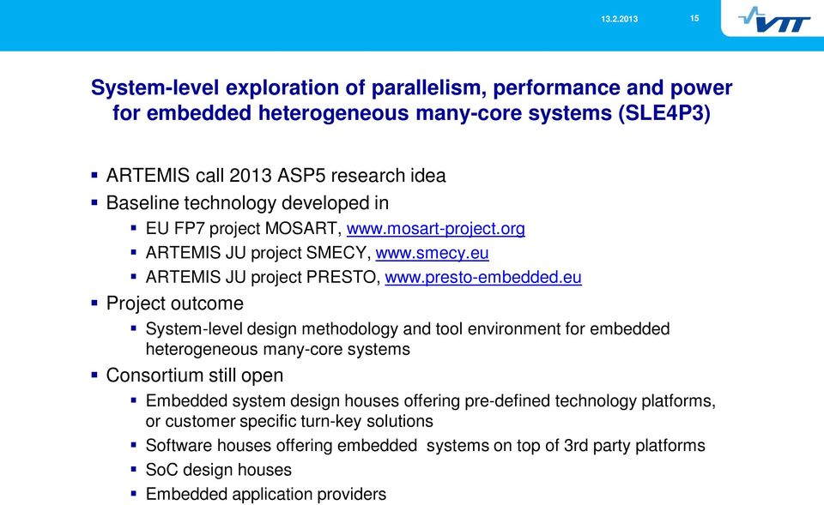
Task: Click the 'SoC design houses' bullet
Action: pos(219,470)
